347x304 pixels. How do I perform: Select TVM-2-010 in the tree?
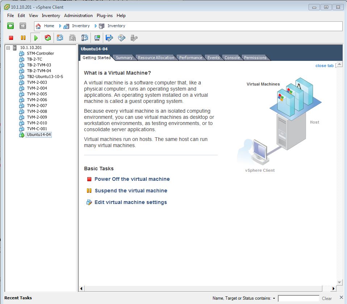[x=37, y=123]
